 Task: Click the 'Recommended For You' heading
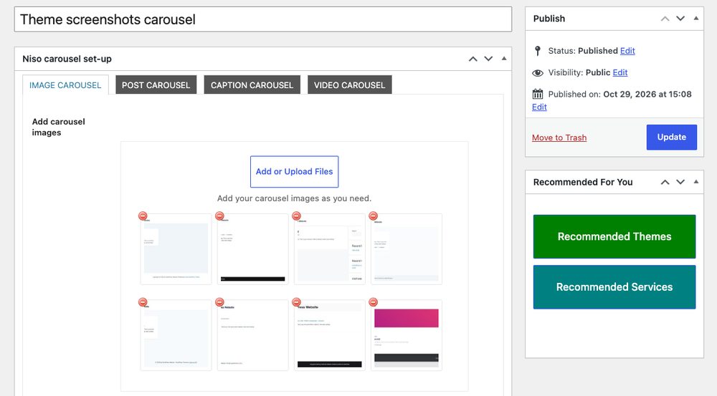[x=583, y=182]
